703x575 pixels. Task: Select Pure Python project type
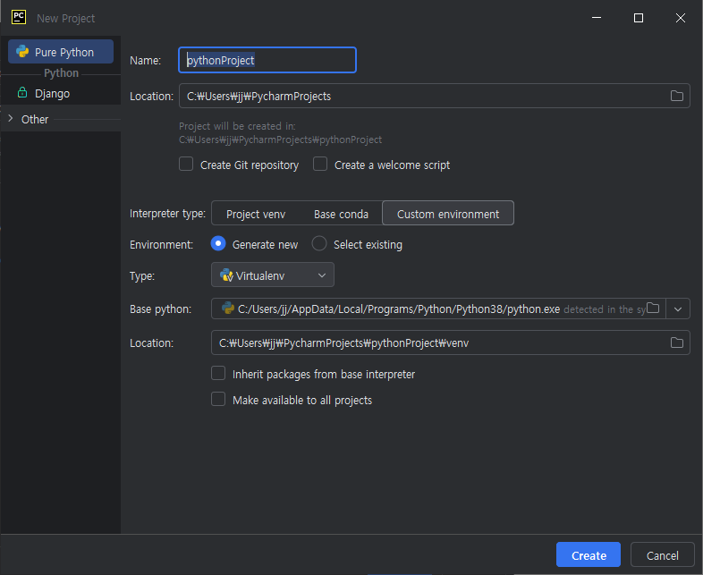tap(61, 52)
